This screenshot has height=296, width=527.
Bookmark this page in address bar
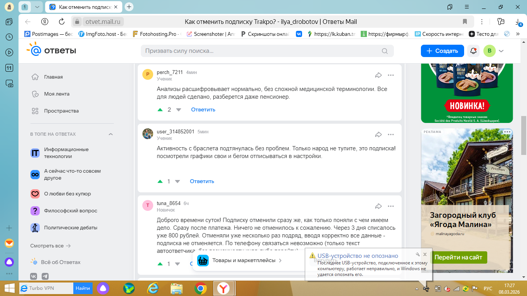[465, 22]
